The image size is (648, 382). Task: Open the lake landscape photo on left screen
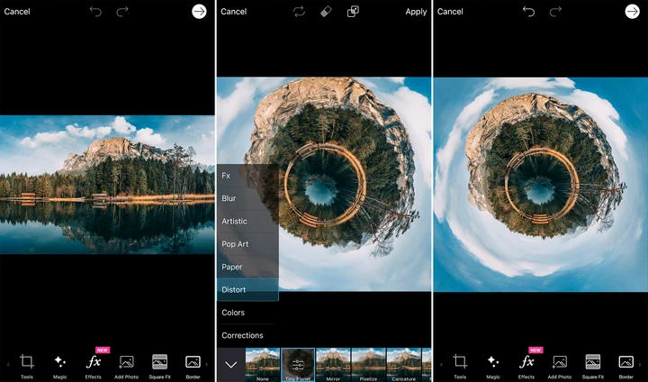(x=107, y=185)
